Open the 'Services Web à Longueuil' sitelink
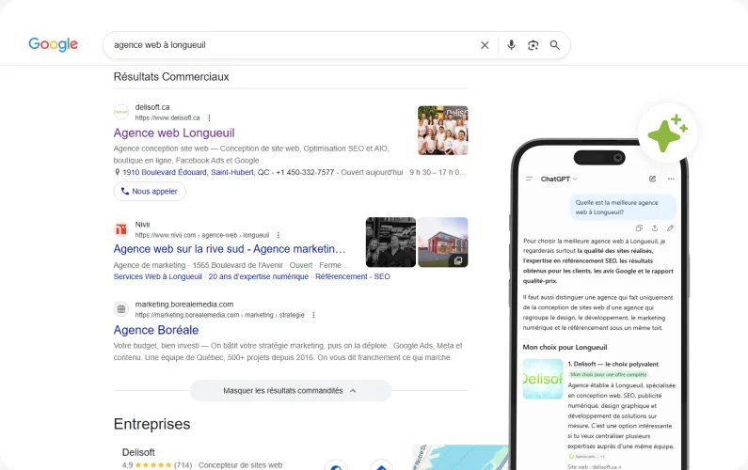 click(158, 276)
